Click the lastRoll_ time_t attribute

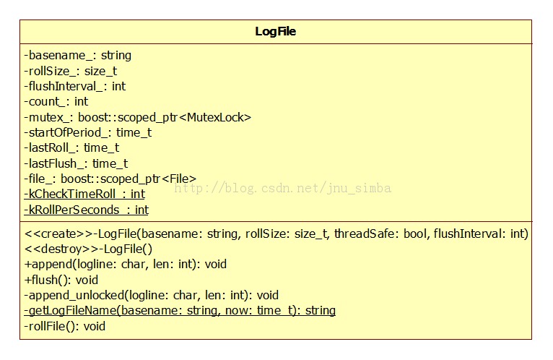[x=71, y=148]
